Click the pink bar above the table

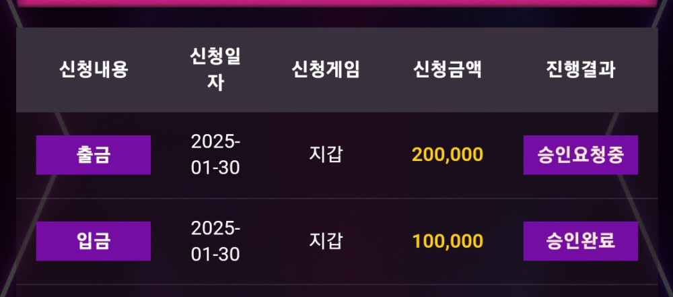coord(336,3)
